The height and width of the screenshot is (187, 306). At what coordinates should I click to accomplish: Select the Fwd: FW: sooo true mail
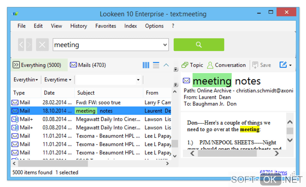(x=91, y=102)
